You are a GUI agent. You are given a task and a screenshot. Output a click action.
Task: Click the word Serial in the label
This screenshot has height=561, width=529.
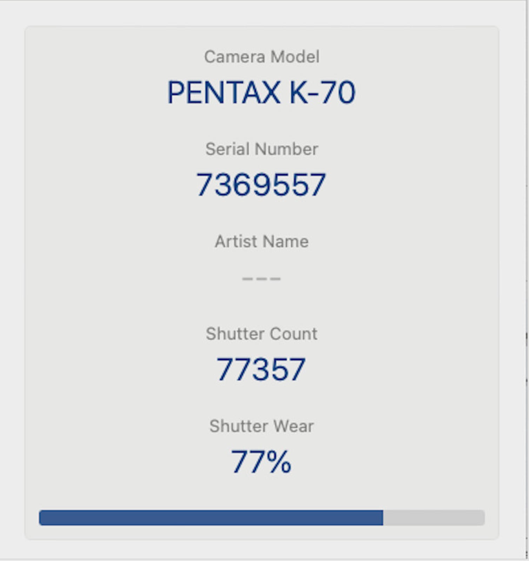pyautogui.click(x=228, y=149)
